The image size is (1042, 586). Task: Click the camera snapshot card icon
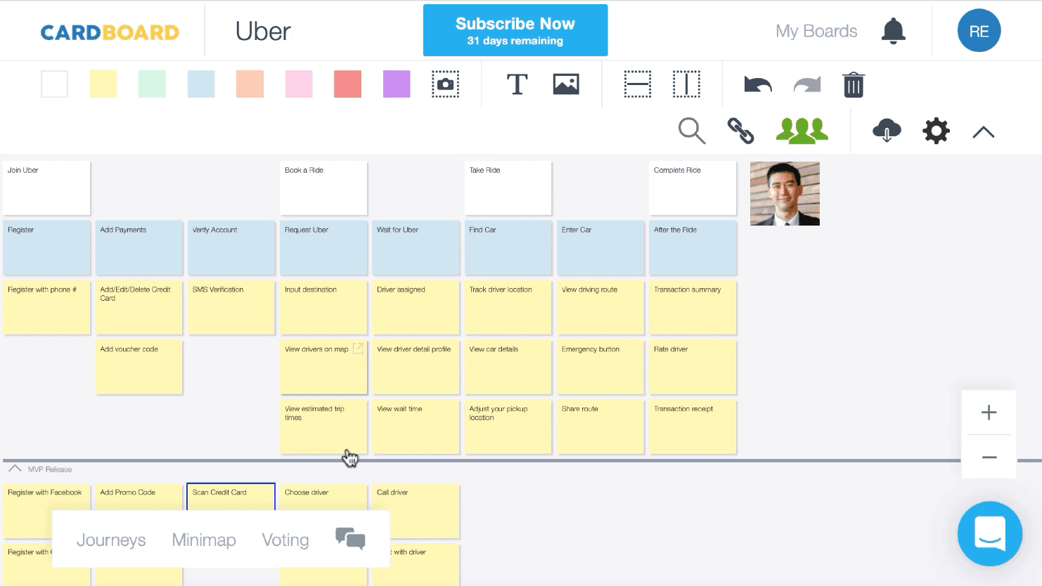pos(445,84)
